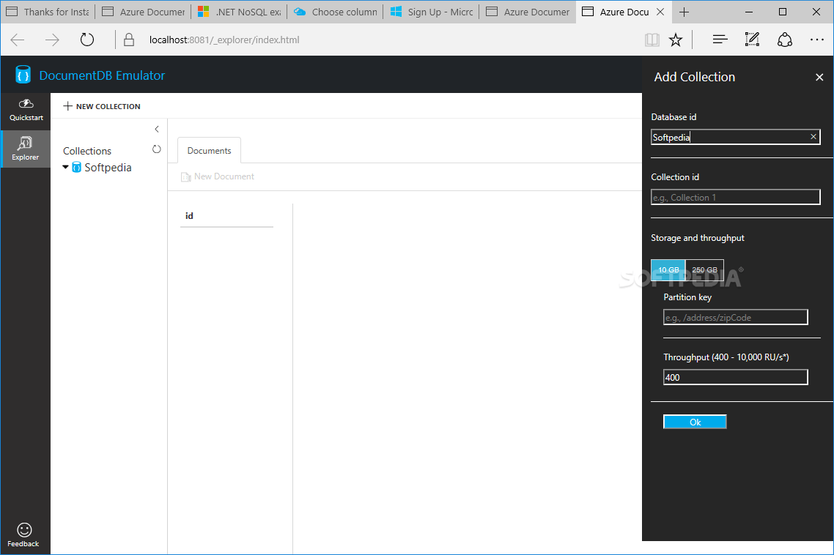This screenshot has width=834, height=555.
Task: Switch to the Documents tab
Action: (209, 150)
